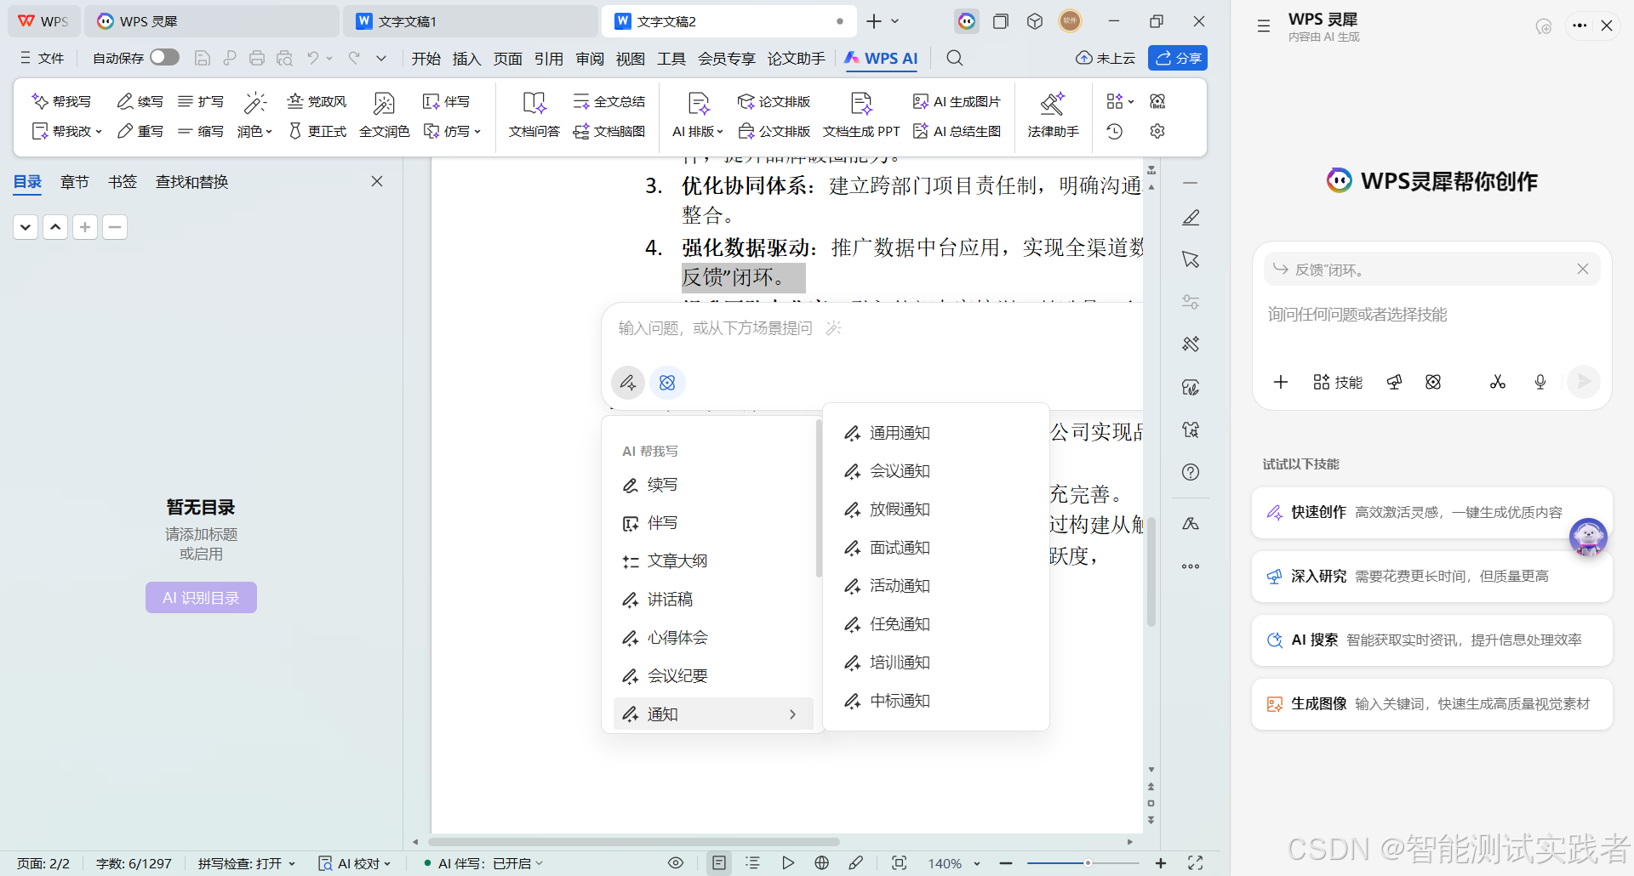Toggle 护眼模式 eye icon in status bar
The image size is (1634, 876).
click(x=675, y=862)
